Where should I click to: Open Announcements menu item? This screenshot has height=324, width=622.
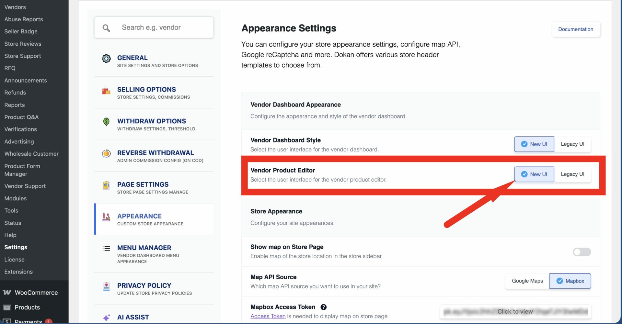click(26, 81)
